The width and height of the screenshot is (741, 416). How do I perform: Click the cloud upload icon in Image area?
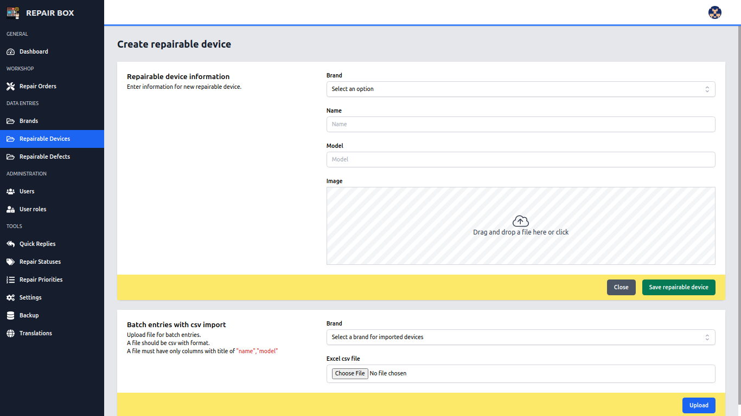coord(520,221)
